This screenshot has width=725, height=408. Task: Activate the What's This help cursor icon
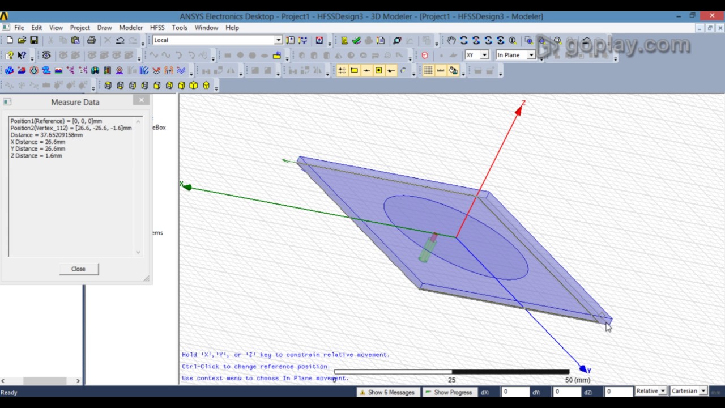22,55
